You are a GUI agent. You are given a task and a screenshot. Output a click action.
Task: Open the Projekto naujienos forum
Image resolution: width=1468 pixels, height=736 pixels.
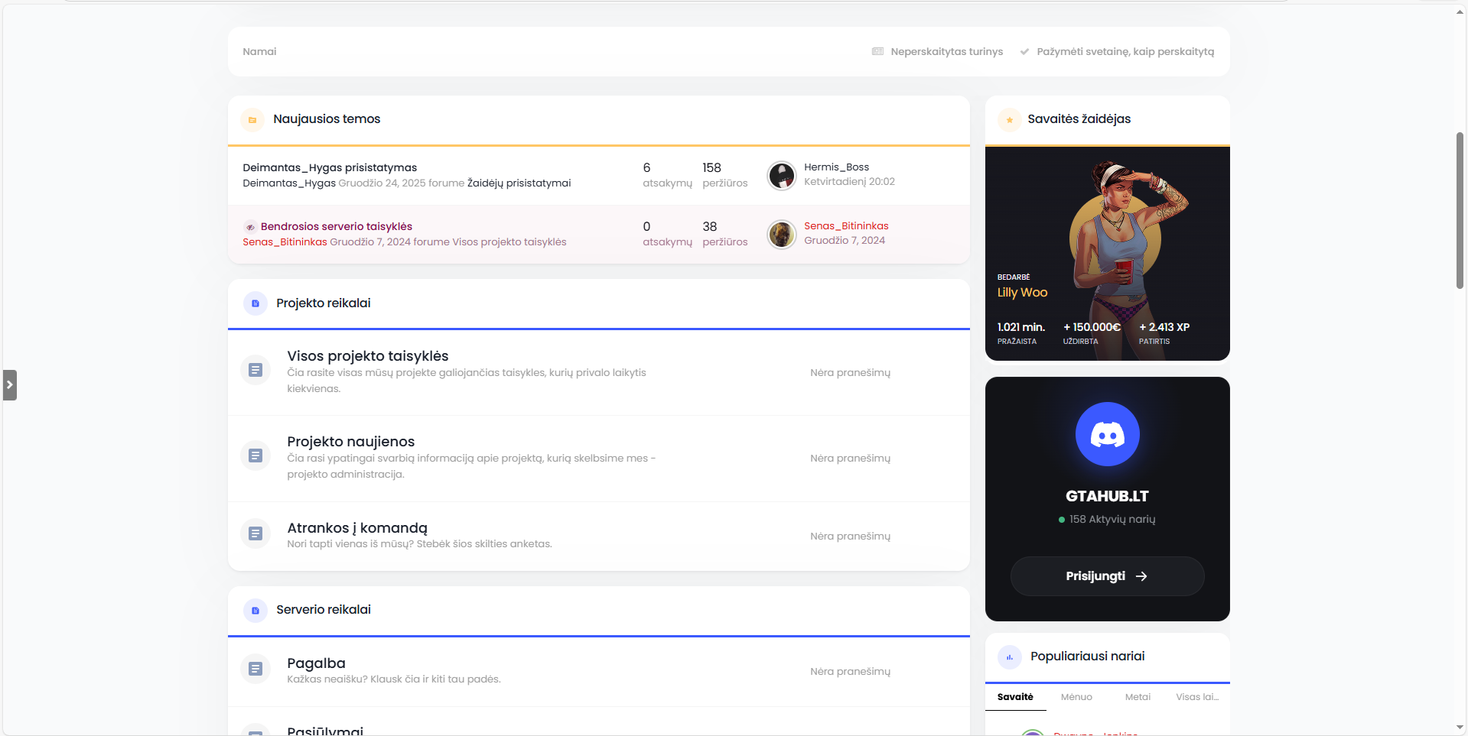351,442
